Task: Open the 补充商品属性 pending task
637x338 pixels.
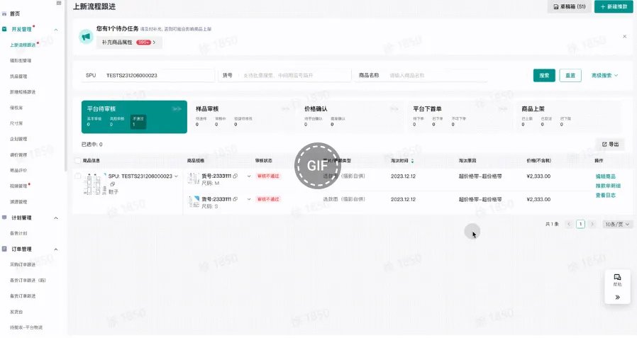Action: 129,43
